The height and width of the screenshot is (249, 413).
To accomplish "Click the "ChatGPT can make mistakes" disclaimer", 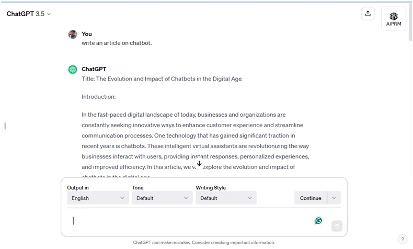I will (x=204, y=243).
